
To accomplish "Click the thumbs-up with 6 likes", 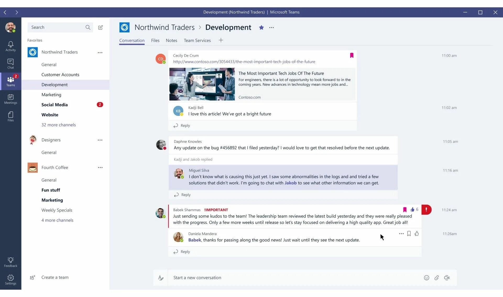I will tap(414, 209).
